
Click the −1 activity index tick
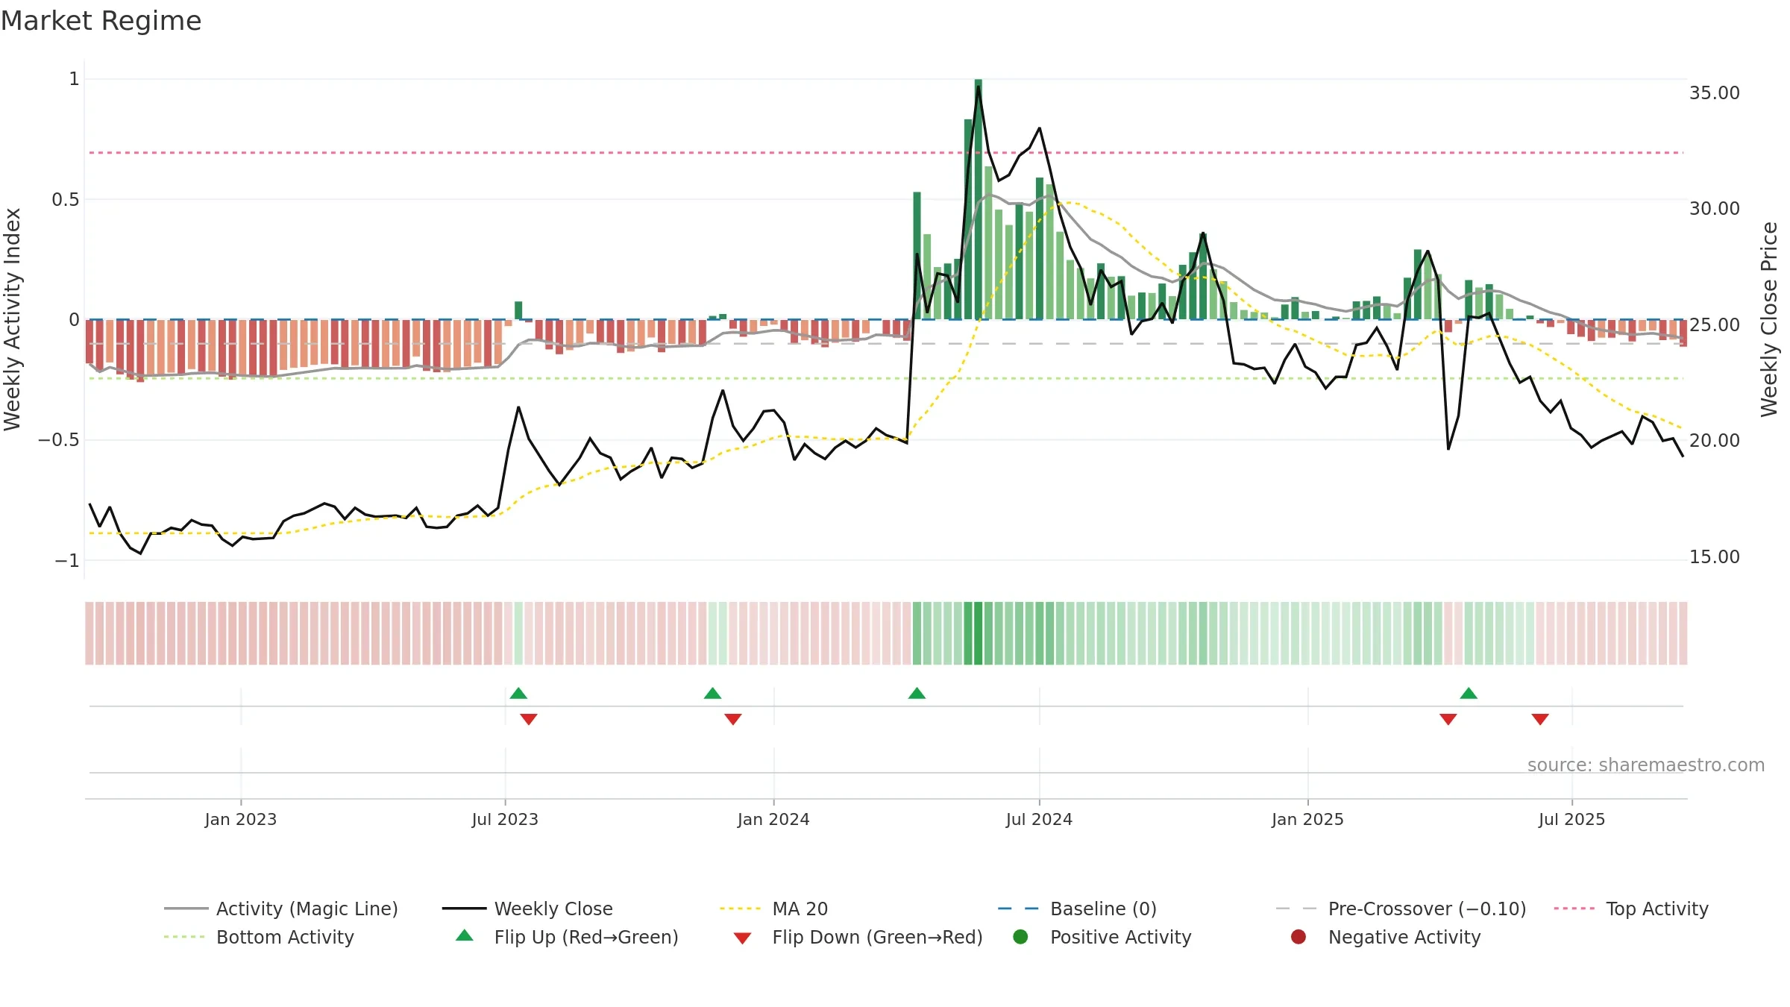click(67, 560)
